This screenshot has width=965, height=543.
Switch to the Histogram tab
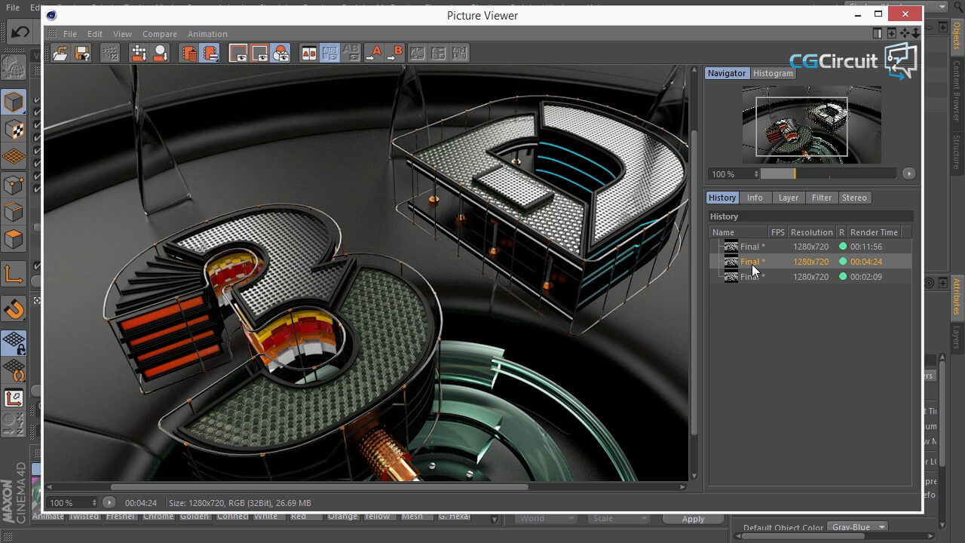point(773,73)
